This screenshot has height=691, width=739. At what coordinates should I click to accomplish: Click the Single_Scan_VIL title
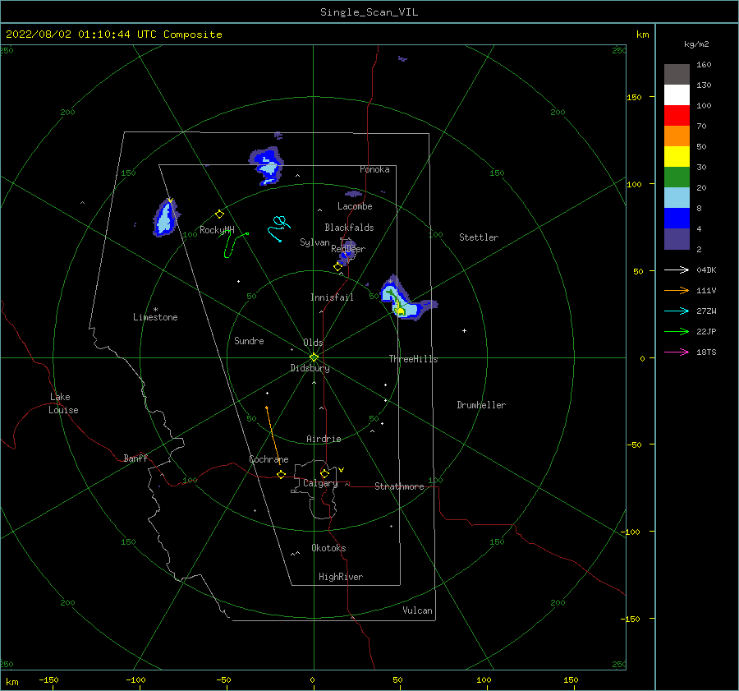tap(369, 12)
